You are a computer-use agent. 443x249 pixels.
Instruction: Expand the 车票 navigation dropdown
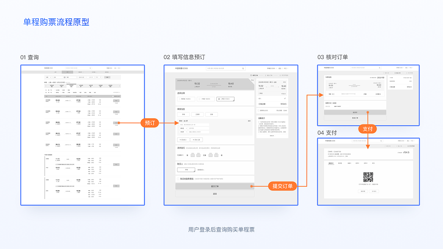[67, 72]
